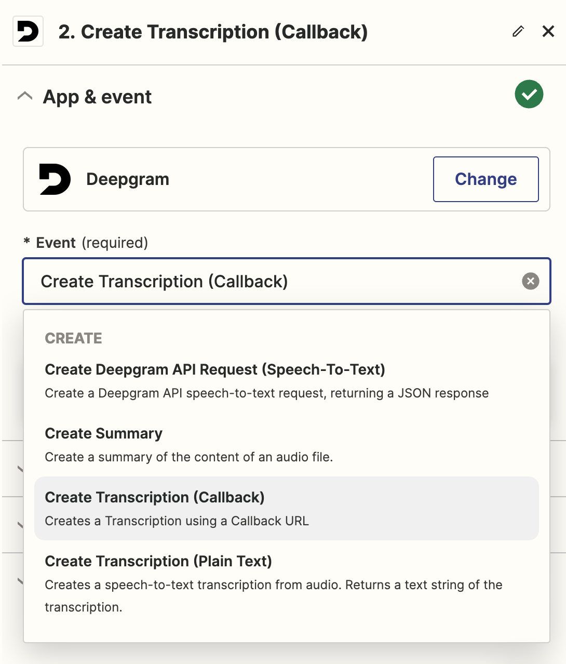The image size is (566, 664).
Task: Click the Plain Text transcription description text
Action: coord(274,596)
